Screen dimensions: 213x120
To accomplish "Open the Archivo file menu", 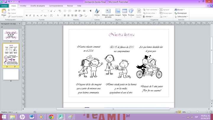I will point(5,6).
